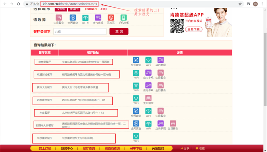Viewport: 267px width, 152px height.
Task: Click the 详情 column header
Action: (x=180, y=53)
